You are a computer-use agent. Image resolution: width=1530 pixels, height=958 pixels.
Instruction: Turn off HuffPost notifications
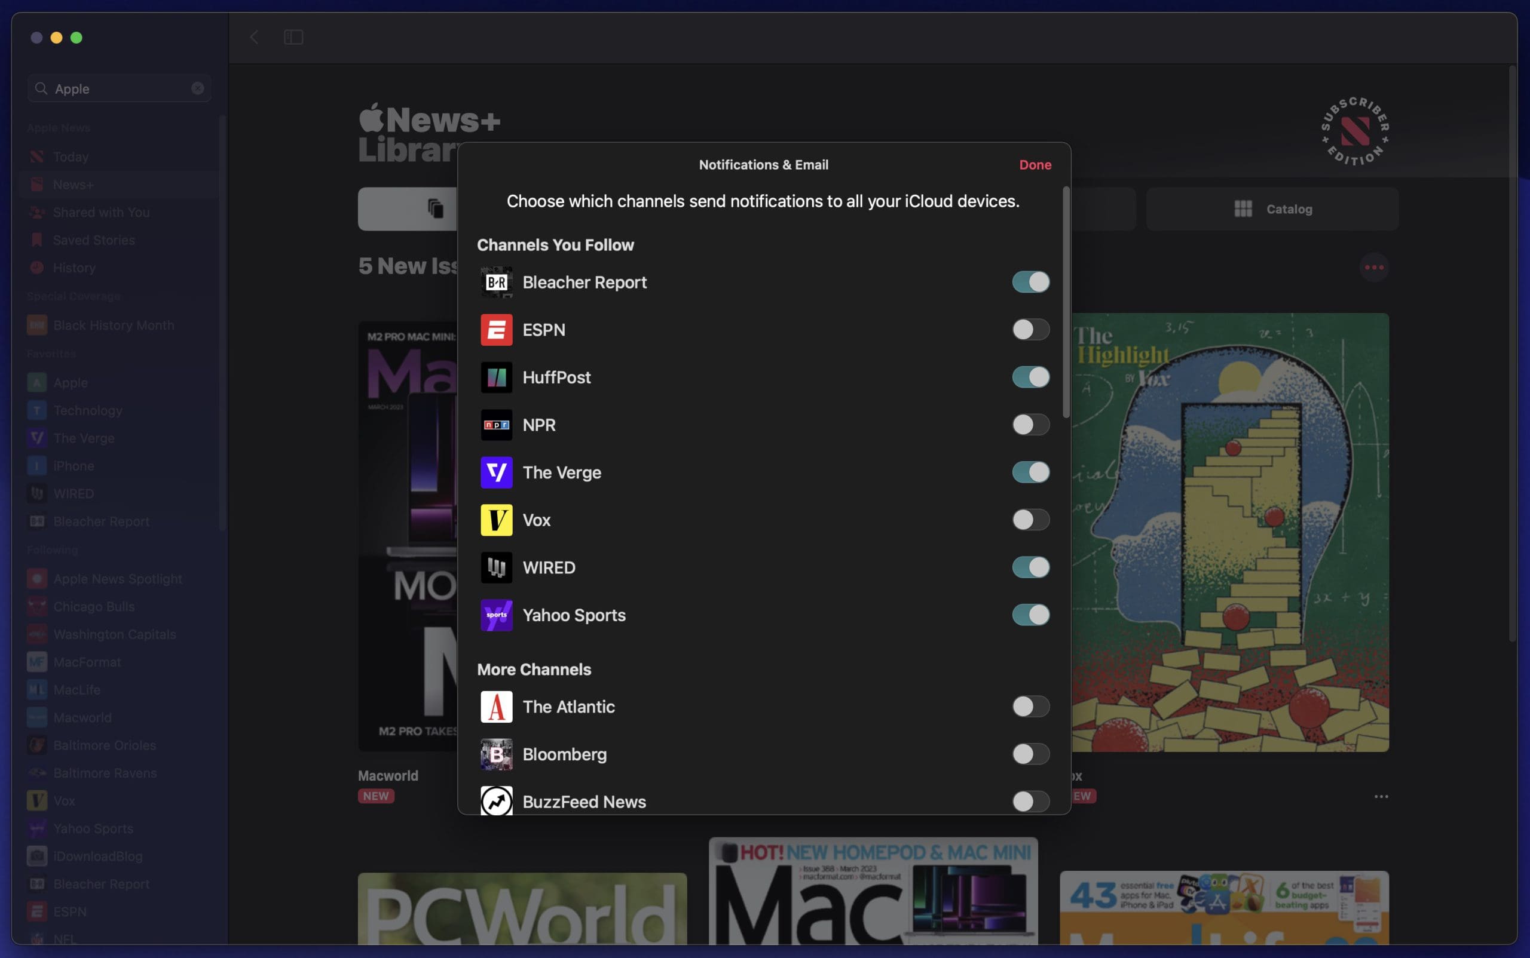click(x=1030, y=377)
